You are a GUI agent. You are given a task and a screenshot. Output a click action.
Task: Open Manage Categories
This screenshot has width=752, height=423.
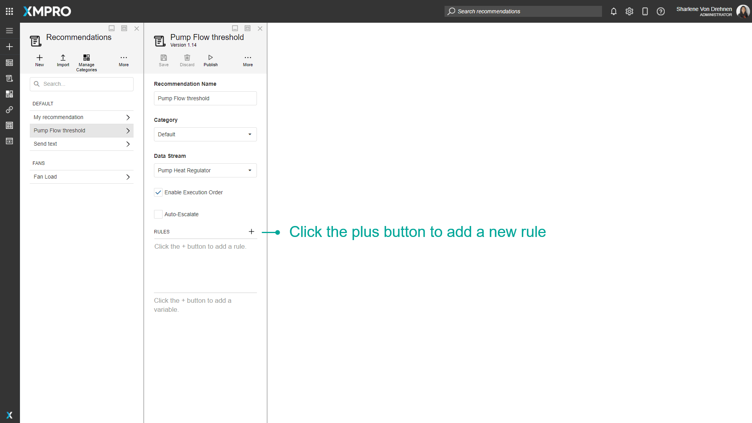click(86, 58)
